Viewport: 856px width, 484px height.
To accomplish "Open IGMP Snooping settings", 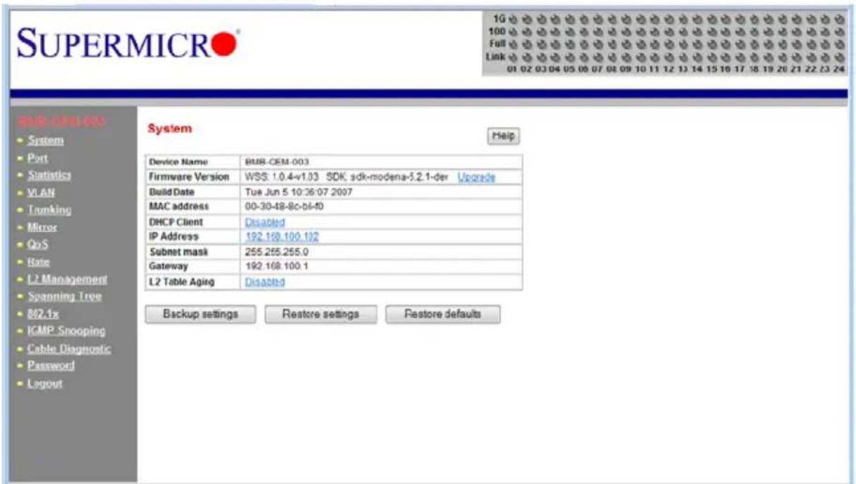I will [66, 330].
